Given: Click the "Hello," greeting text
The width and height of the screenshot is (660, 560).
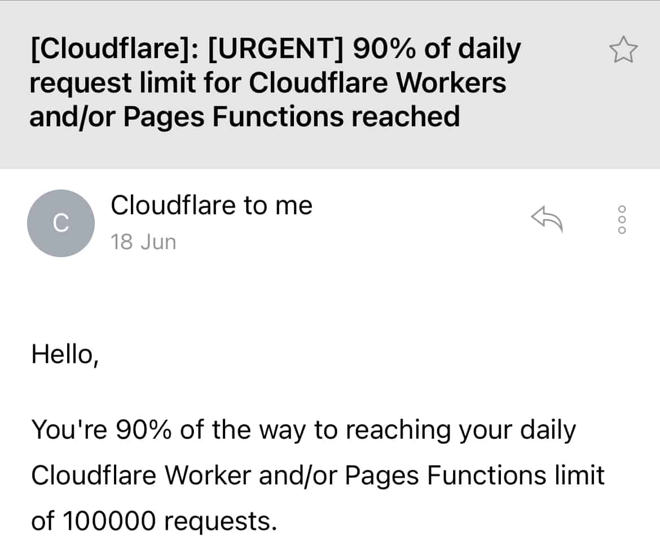Looking at the screenshot, I should 65,355.
